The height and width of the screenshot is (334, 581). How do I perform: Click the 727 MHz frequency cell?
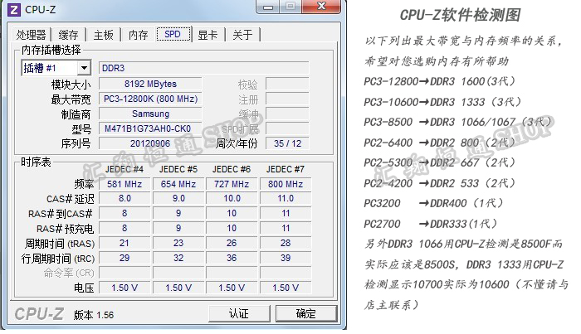point(232,184)
